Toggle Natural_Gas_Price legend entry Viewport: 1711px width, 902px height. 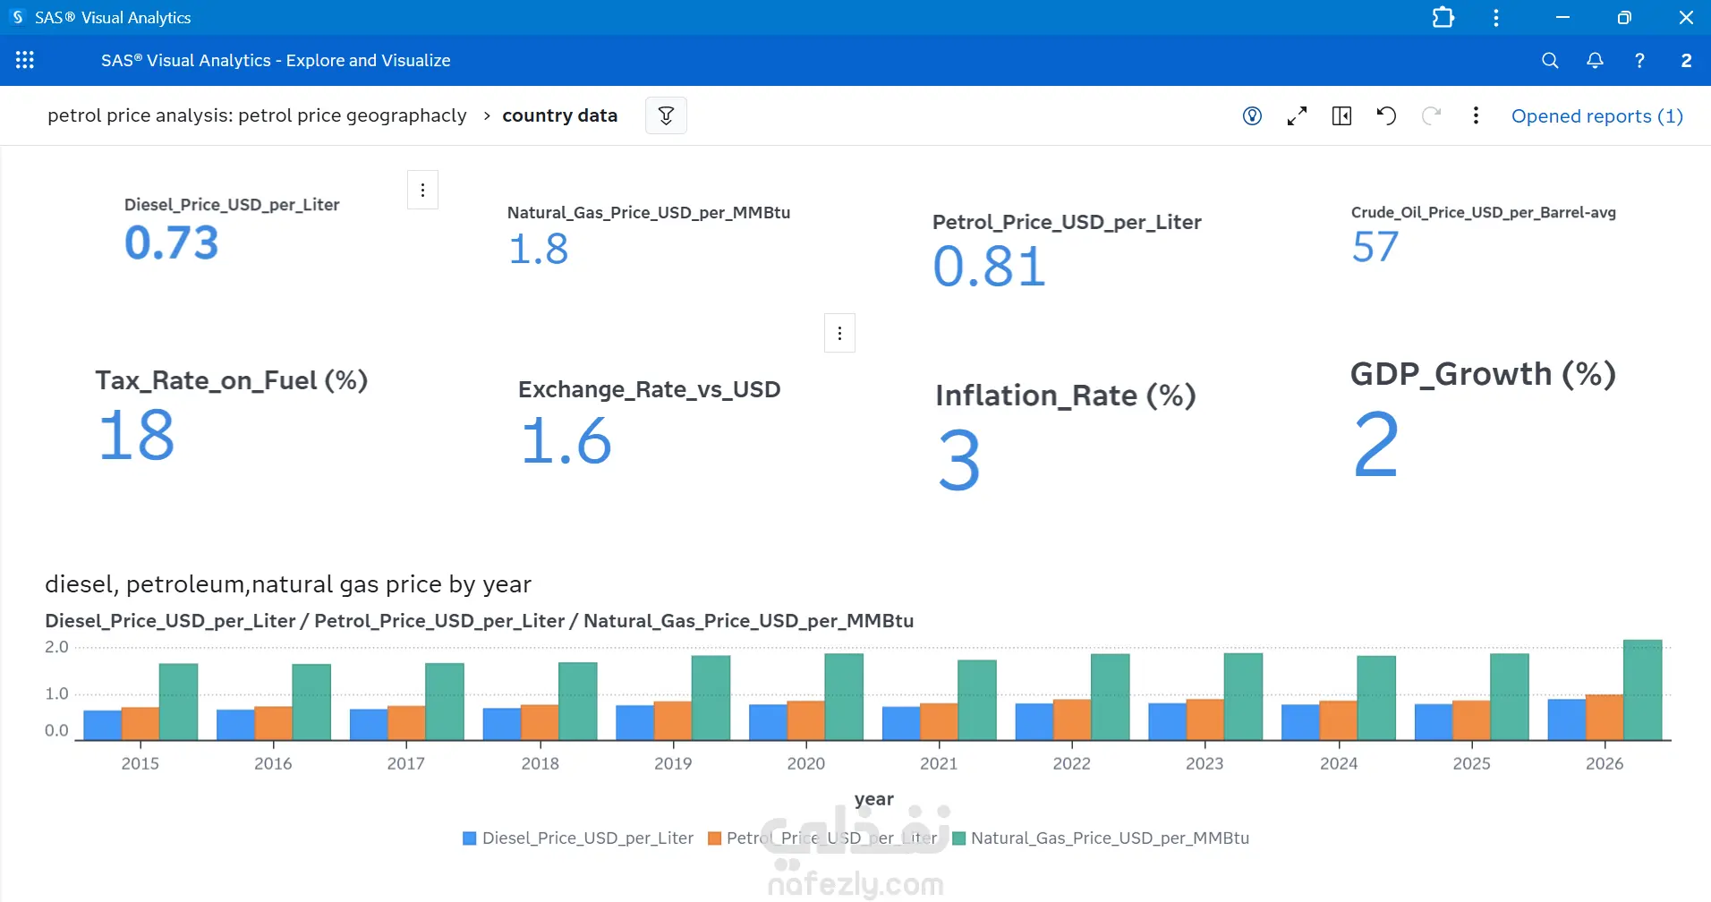1101,838
